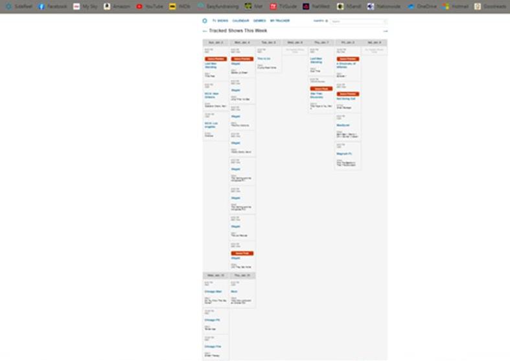Screen dimensions: 510x361
Task: Open the Hotmail bookmark
Action: pos(456,6)
